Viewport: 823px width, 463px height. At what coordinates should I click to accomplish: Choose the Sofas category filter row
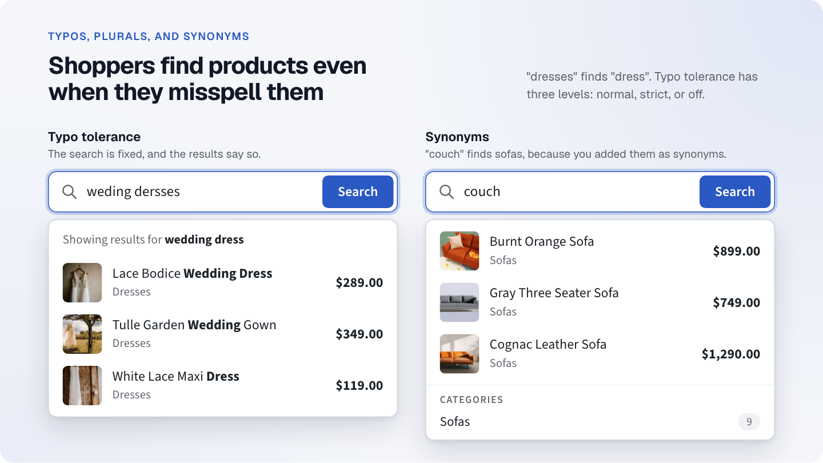point(600,422)
